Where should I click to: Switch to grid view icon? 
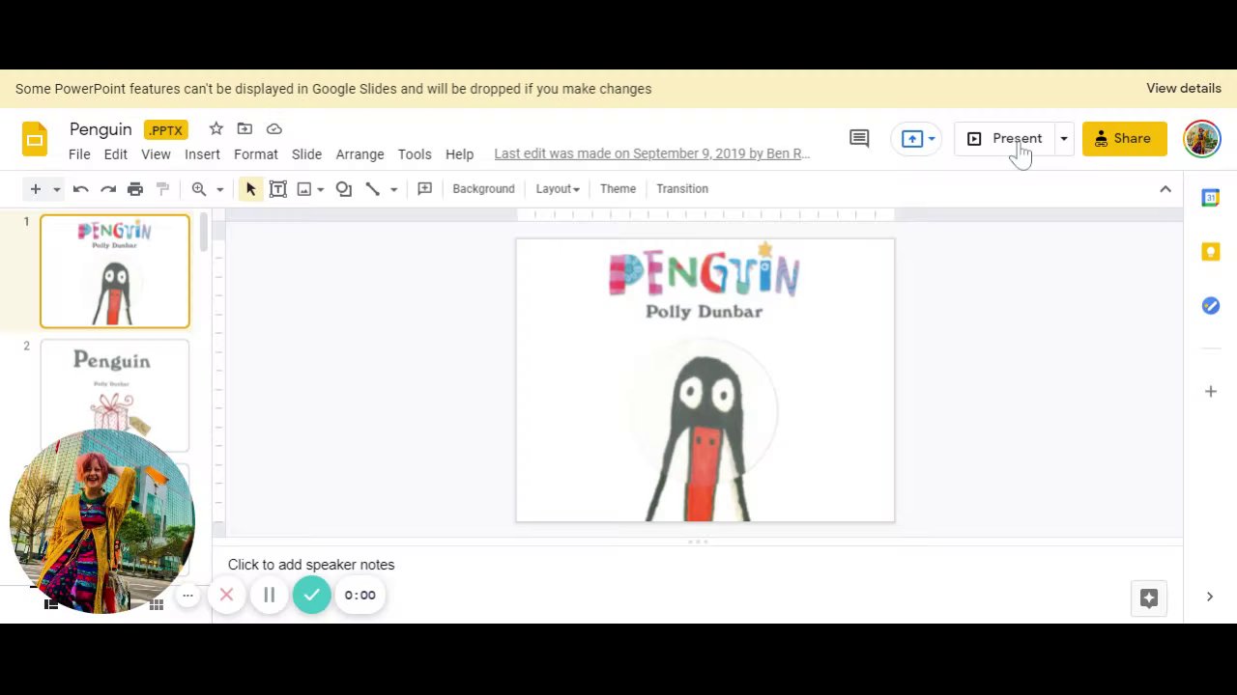click(156, 605)
